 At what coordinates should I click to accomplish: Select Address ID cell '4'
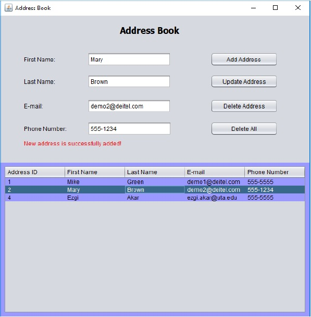click(35, 198)
